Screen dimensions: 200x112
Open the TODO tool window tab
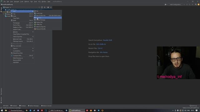point(6,106)
